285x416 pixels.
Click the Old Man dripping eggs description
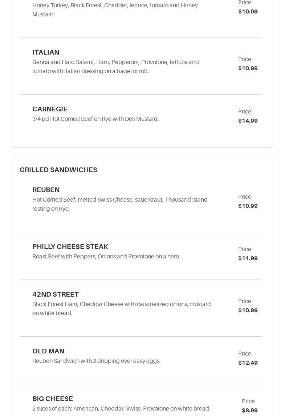96,361
